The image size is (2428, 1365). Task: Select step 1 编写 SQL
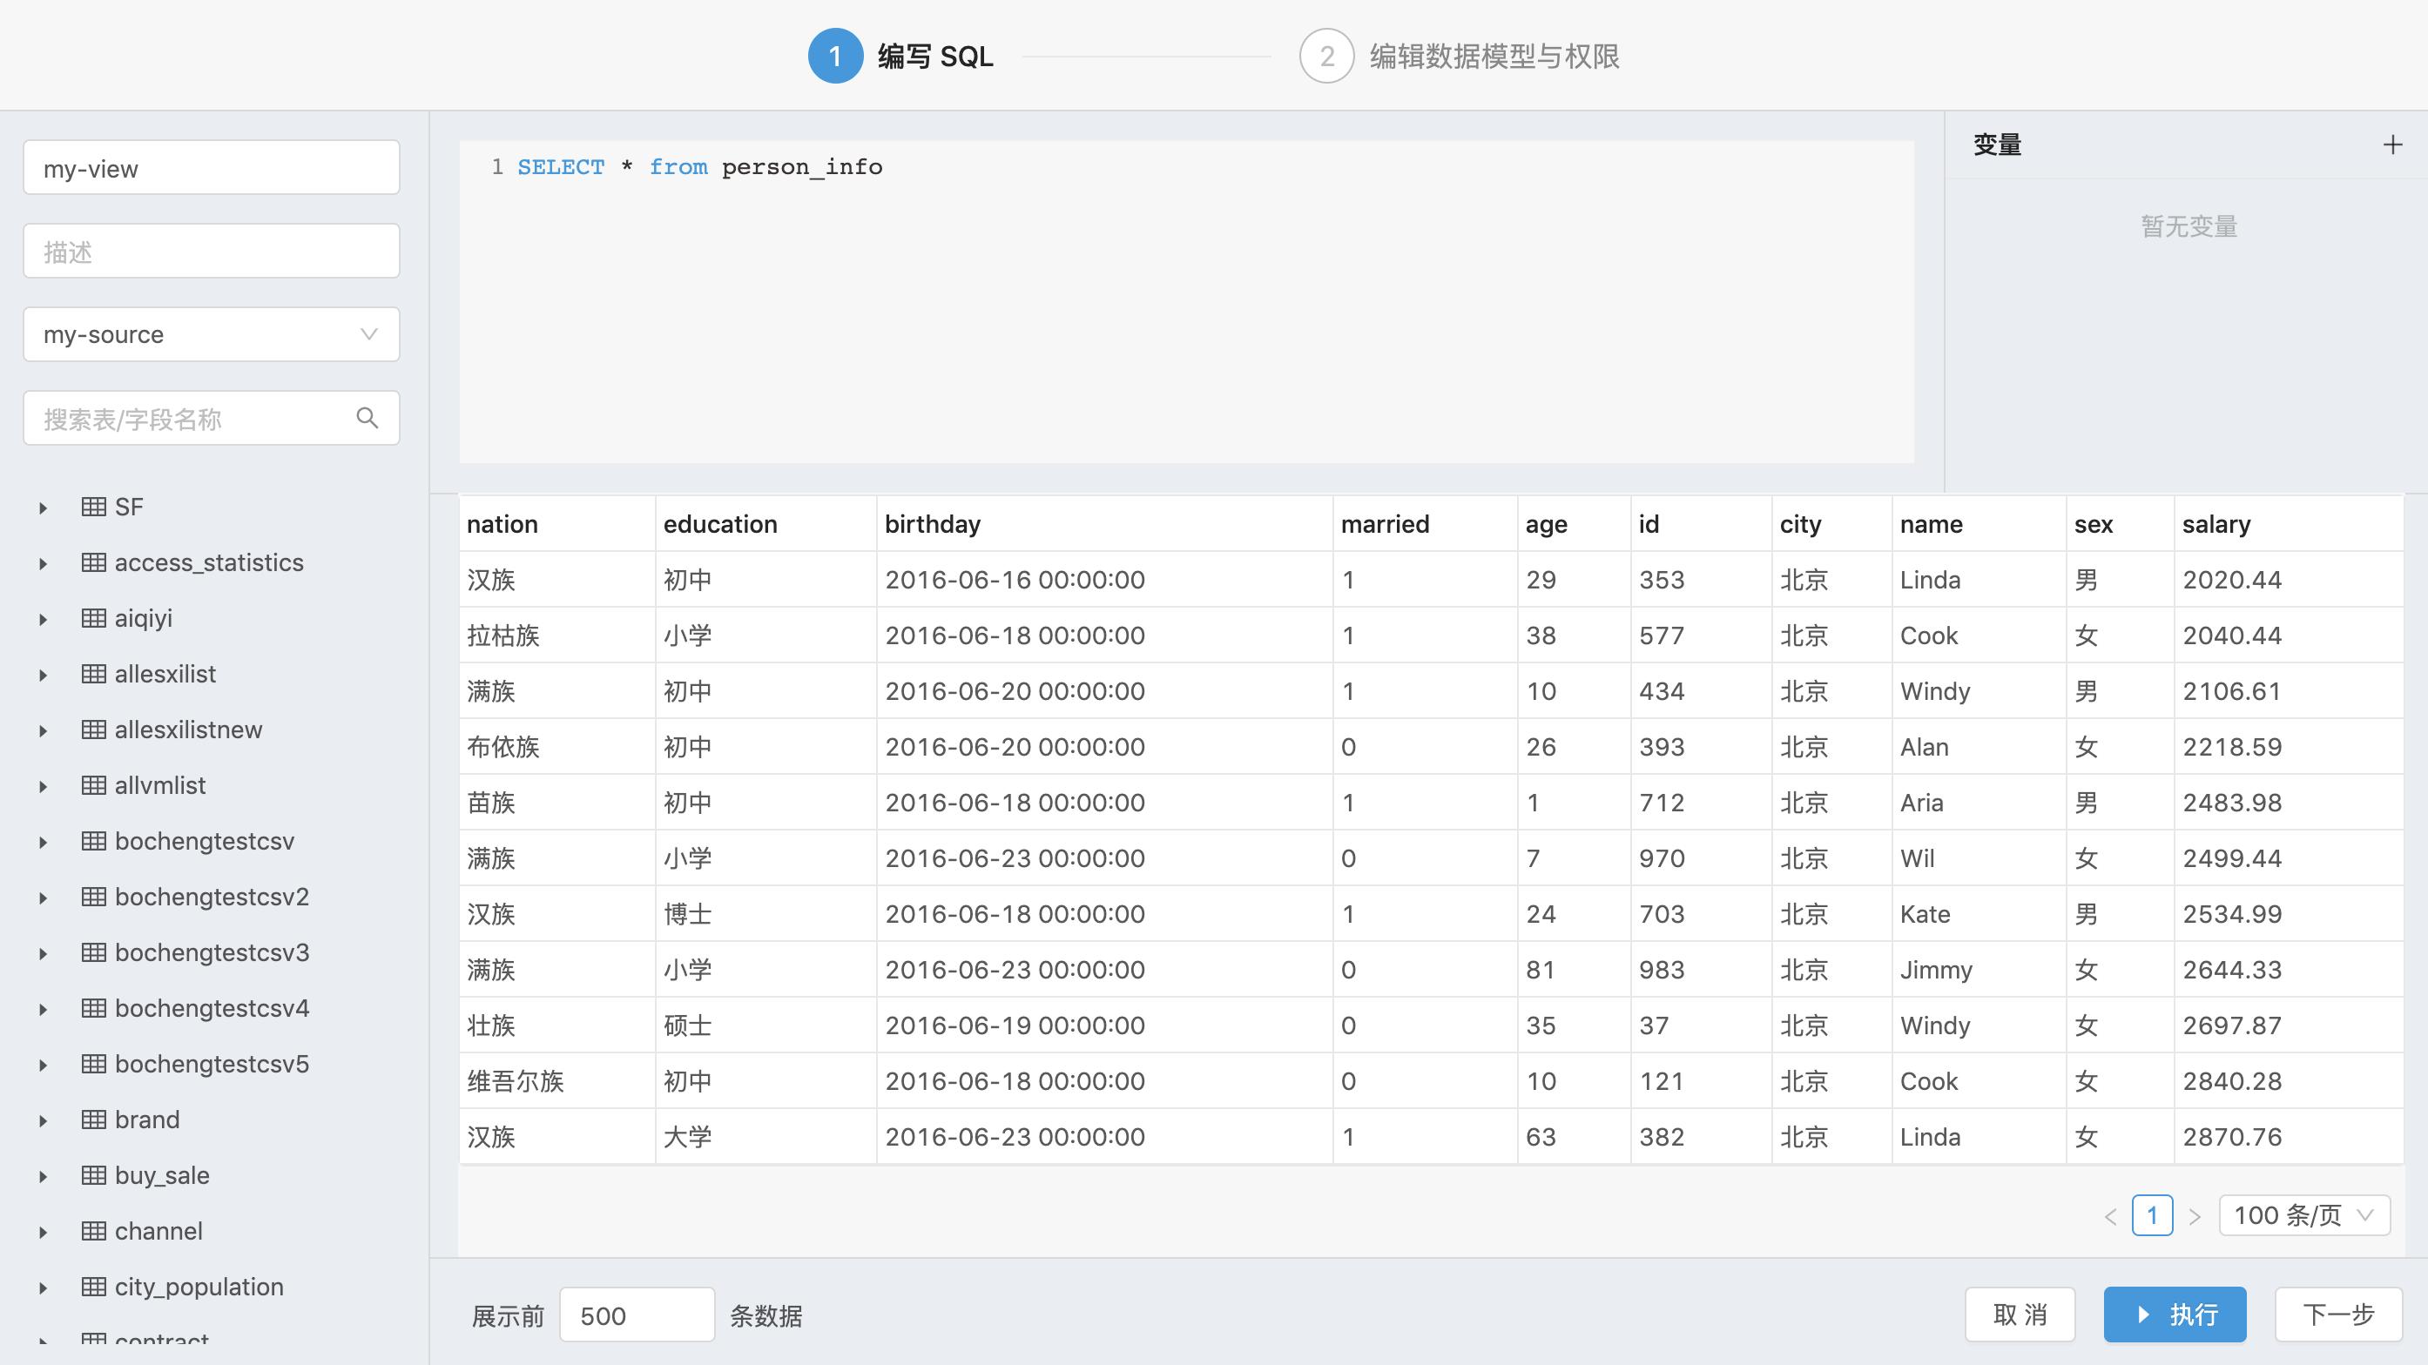coord(900,57)
